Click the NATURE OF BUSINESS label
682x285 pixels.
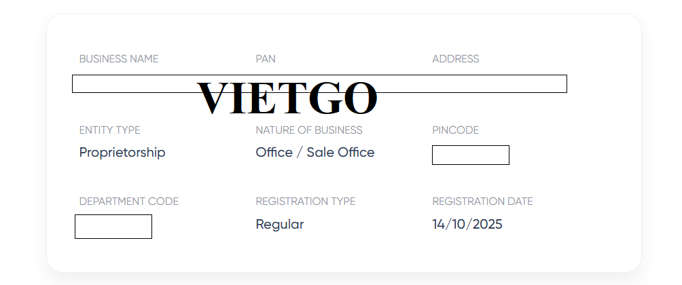coord(309,130)
